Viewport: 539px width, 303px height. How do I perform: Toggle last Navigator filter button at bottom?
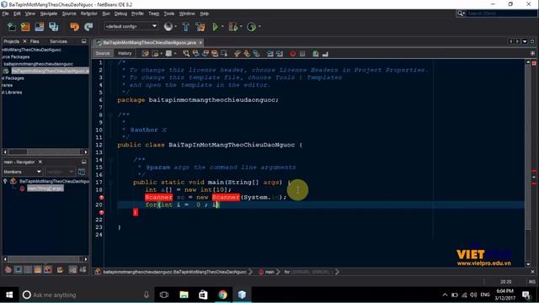pyautogui.click(x=83, y=269)
